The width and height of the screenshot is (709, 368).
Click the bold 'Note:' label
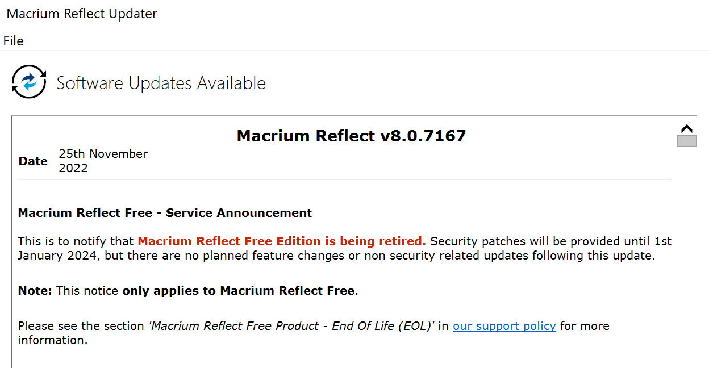click(x=35, y=291)
